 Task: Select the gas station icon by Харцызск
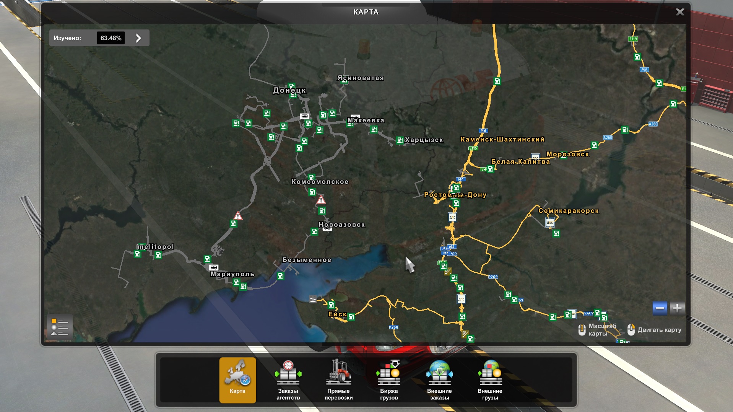tap(400, 140)
